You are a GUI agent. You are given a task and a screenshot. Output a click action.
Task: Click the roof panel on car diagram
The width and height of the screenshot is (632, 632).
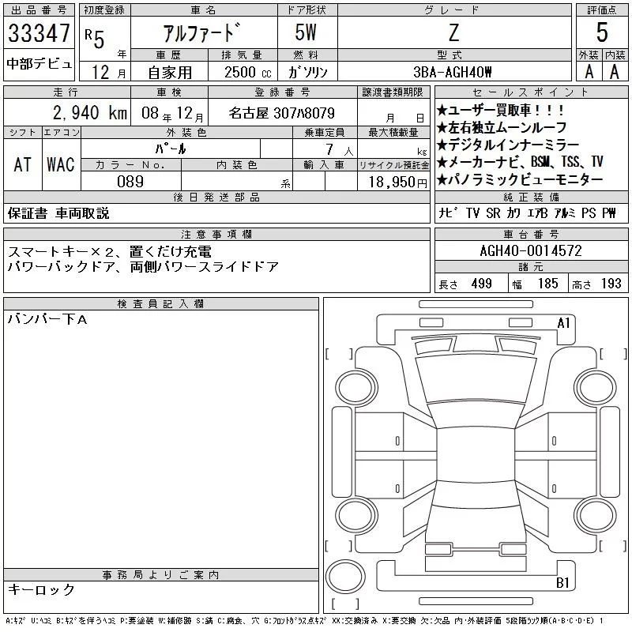476,455
